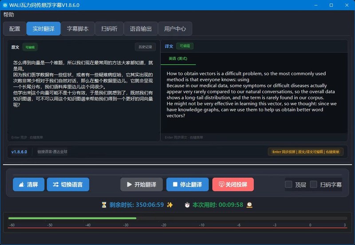This screenshot has width=355, height=245.
Task: Open the 帮助 menu
Action: (x=9, y=15)
